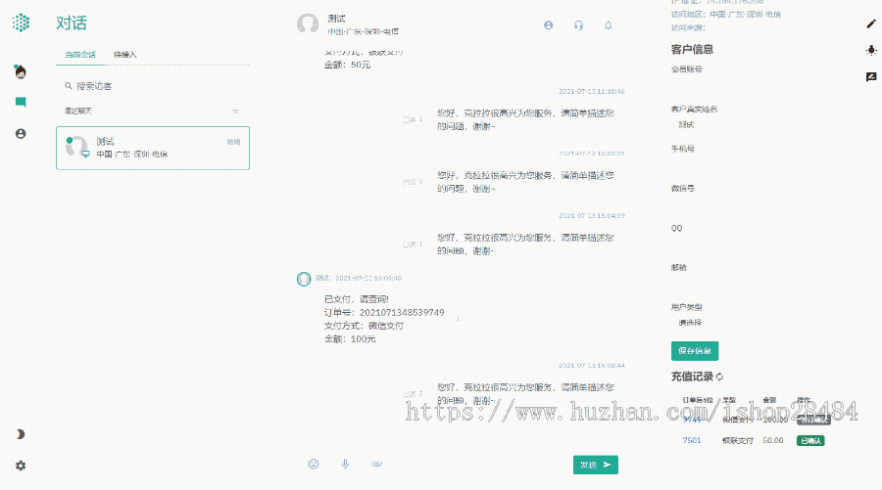Click the search magnifier icon
882x490 pixels.
(x=68, y=86)
